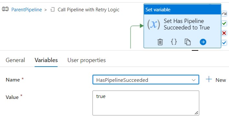The width and height of the screenshot is (229, 119).
Task: Click the pipeline icon beside ParentPipeline
Action: [x=5, y=9]
